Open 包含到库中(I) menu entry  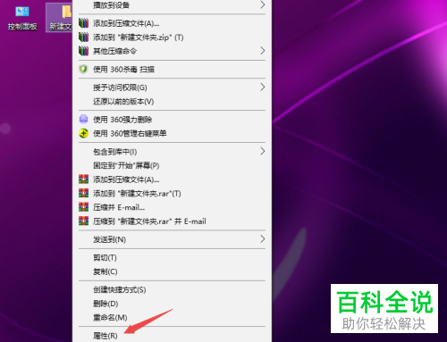172,152
